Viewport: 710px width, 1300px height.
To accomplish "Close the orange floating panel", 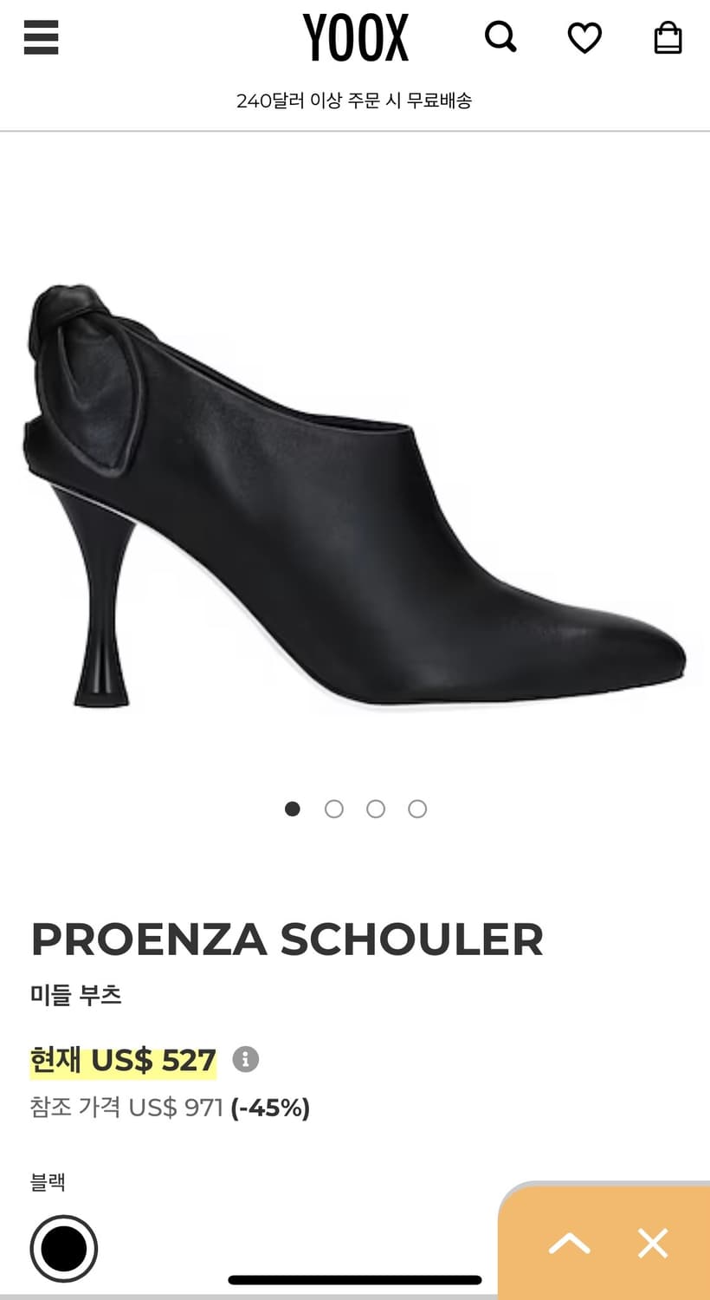I will [x=653, y=1243].
